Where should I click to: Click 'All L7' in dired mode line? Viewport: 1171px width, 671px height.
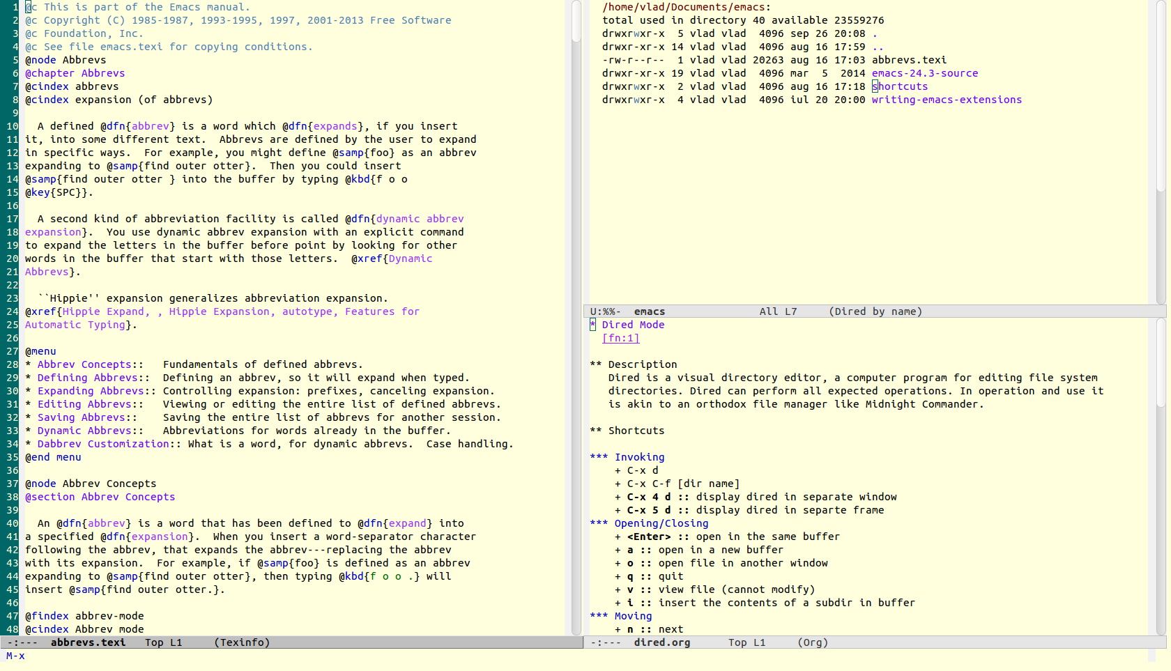[x=778, y=311]
